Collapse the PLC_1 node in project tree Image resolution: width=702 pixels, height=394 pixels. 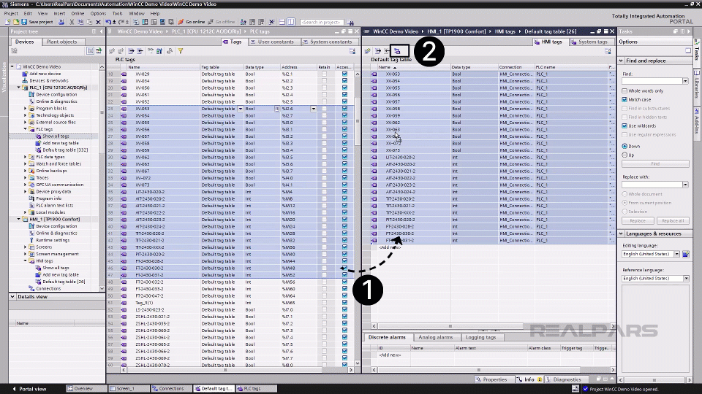(19, 88)
